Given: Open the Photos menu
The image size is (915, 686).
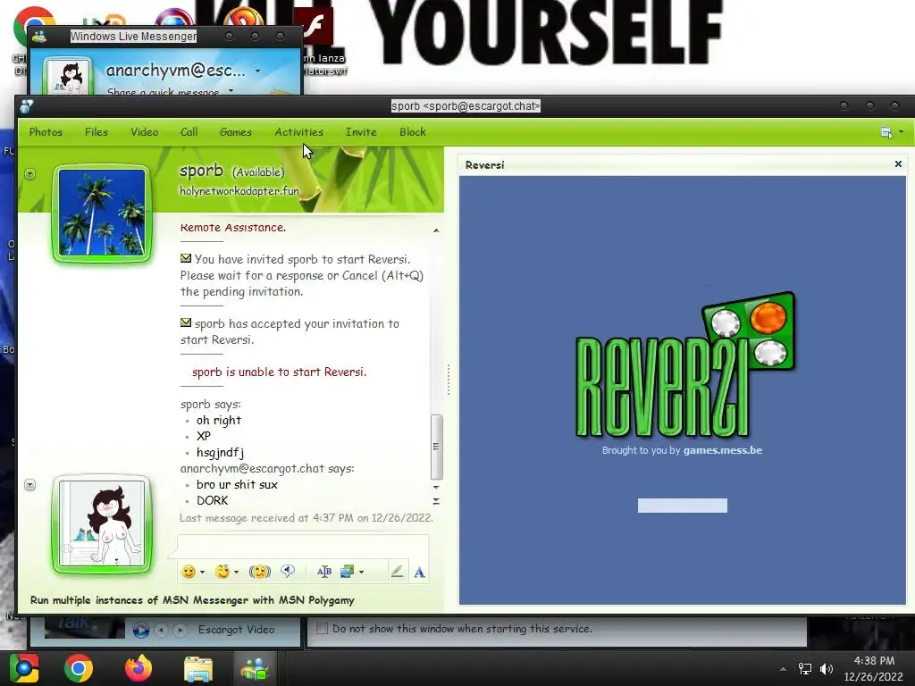Looking at the screenshot, I should click(x=46, y=132).
